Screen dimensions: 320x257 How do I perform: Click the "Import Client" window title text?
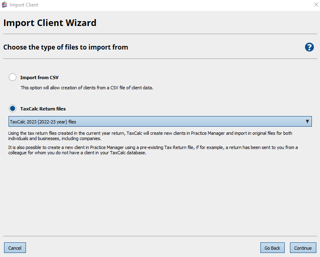pyautogui.click(x=24, y=5)
